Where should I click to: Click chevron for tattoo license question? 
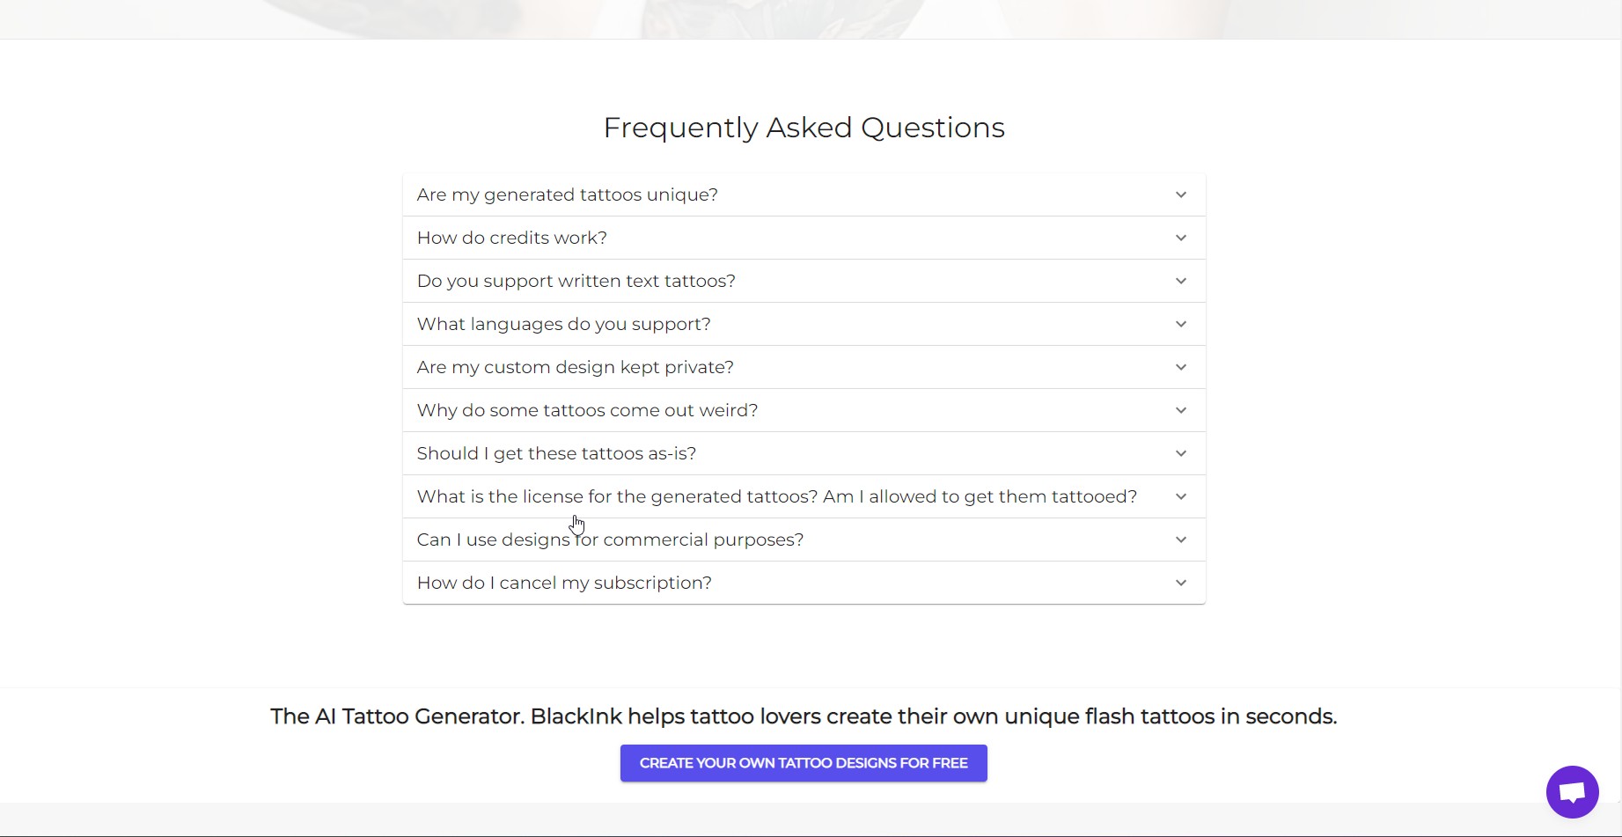[x=1181, y=496]
